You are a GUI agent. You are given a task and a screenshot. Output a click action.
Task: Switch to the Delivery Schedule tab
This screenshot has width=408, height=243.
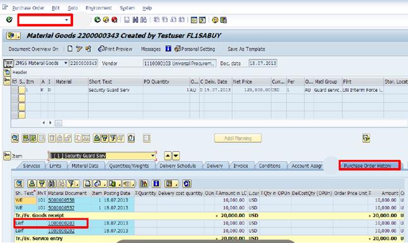click(178, 166)
